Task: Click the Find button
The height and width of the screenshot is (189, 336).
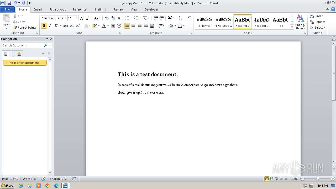Action: click(315, 16)
